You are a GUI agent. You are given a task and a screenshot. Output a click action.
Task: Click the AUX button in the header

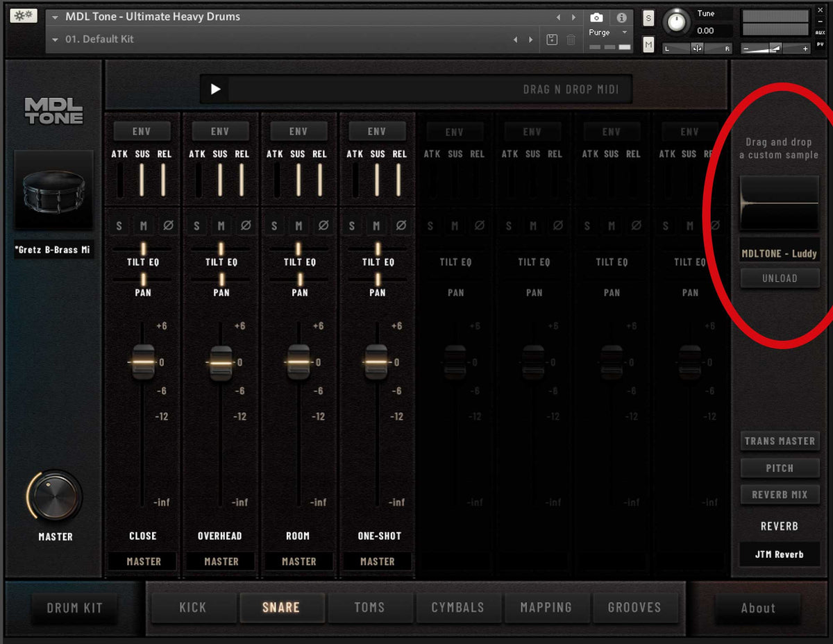[x=821, y=32]
